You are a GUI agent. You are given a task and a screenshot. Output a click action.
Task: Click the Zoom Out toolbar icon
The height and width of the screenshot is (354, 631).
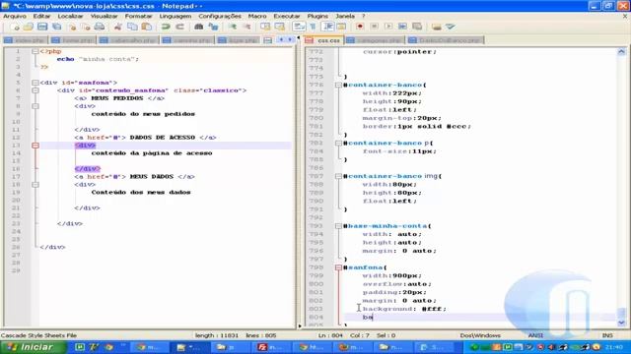246,27
